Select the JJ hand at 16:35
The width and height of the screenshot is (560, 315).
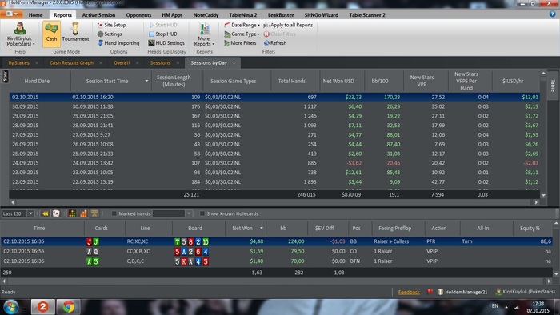[x=277, y=241]
